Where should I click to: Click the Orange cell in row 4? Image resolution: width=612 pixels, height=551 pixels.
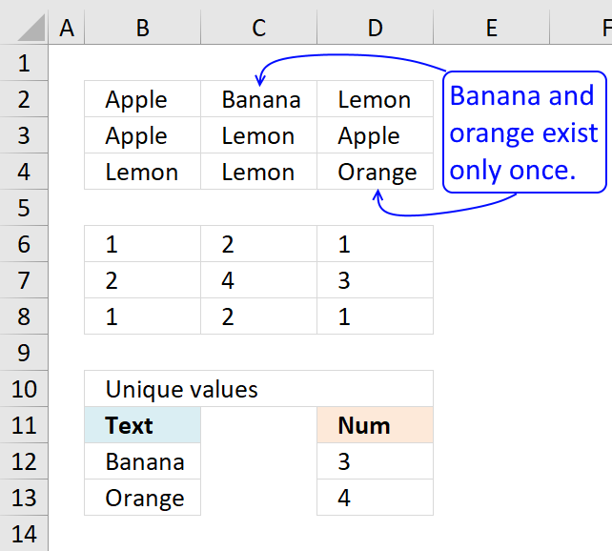pyautogui.click(x=375, y=172)
